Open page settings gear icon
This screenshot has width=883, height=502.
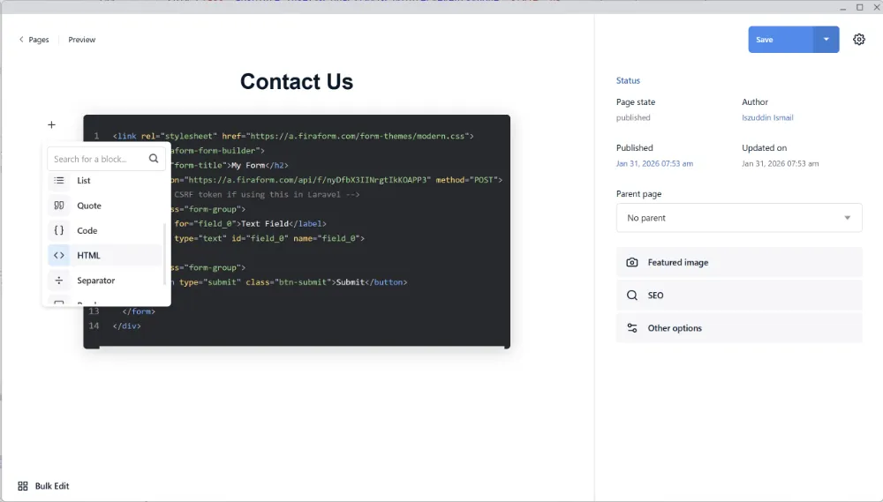(859, 40)
